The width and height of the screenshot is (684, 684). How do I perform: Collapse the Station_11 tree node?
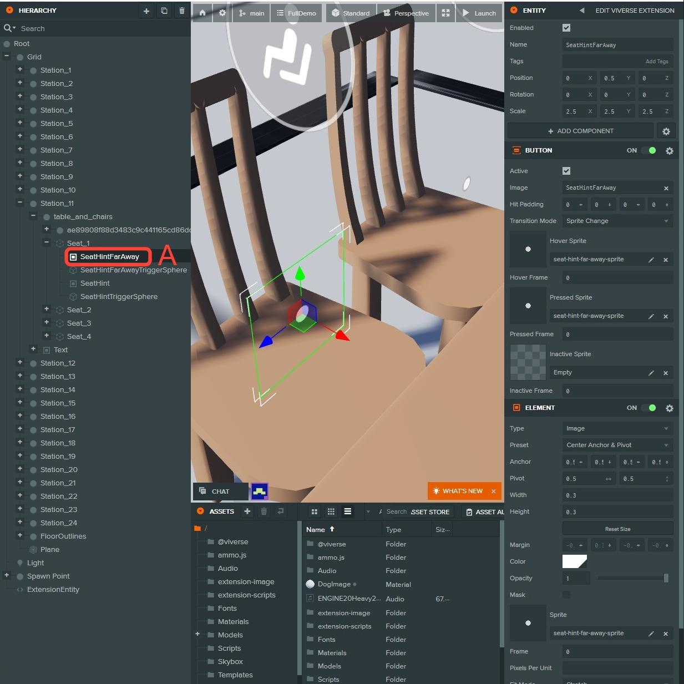[x=20, y=203]
